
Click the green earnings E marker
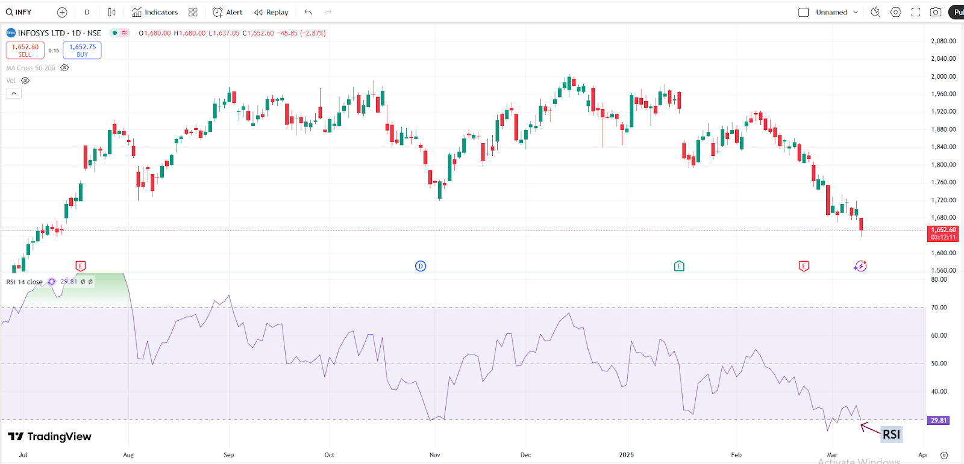tap(679, 266)
